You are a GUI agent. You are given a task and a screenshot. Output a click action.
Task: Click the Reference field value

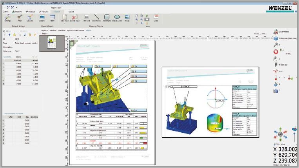click(x=17, y=51)
